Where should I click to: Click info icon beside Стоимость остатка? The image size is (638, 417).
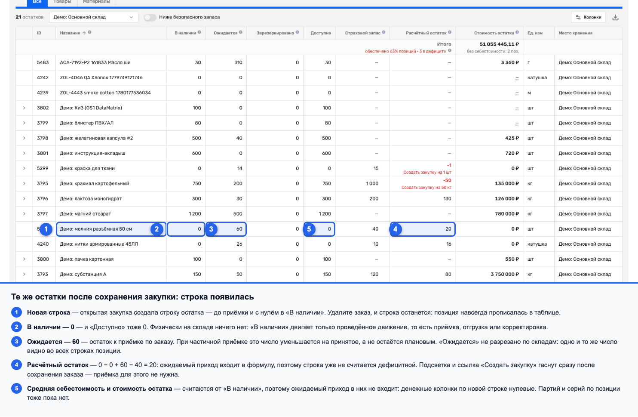pyautogui.click(x=517, y=32)
